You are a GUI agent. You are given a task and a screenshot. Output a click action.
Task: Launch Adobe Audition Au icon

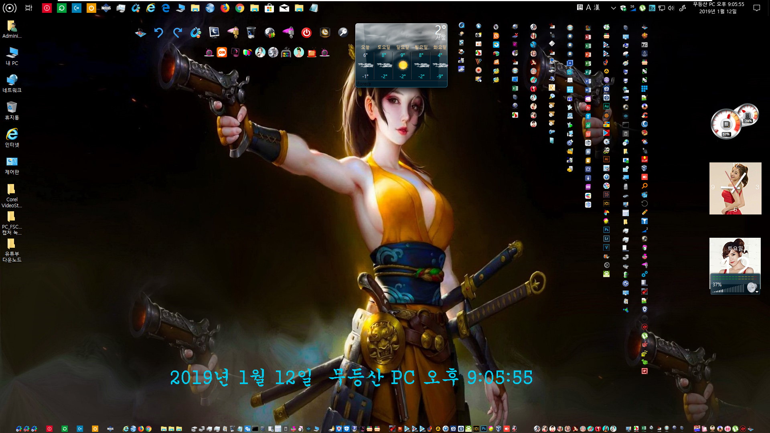606,106
